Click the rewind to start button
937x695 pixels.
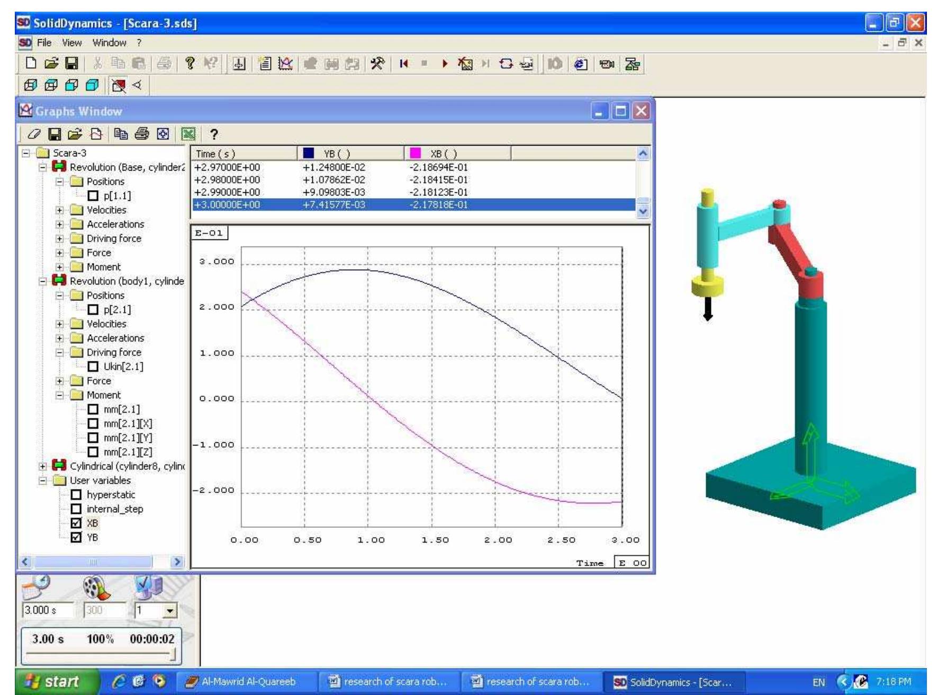(x=404, y=64)
